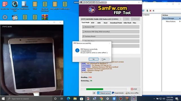Open the Recycle Bin desktop icon

5,6
